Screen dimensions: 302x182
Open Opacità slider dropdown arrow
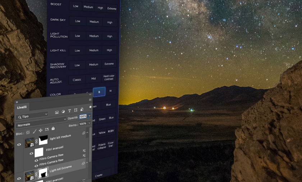tap(90, 115)
